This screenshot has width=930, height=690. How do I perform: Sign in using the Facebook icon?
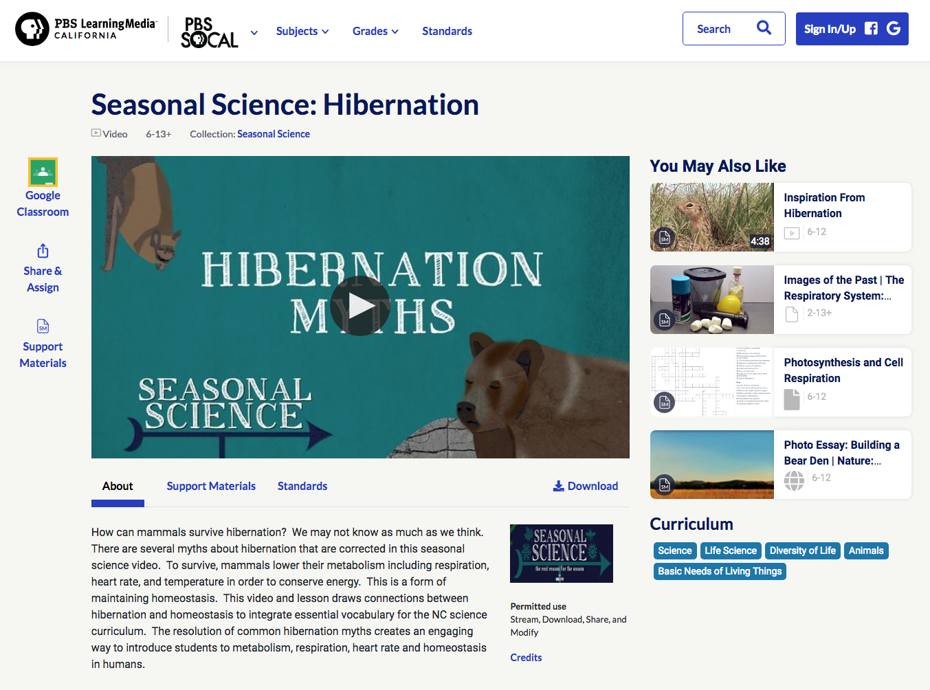pyautogui.click(x=870, y=28)
